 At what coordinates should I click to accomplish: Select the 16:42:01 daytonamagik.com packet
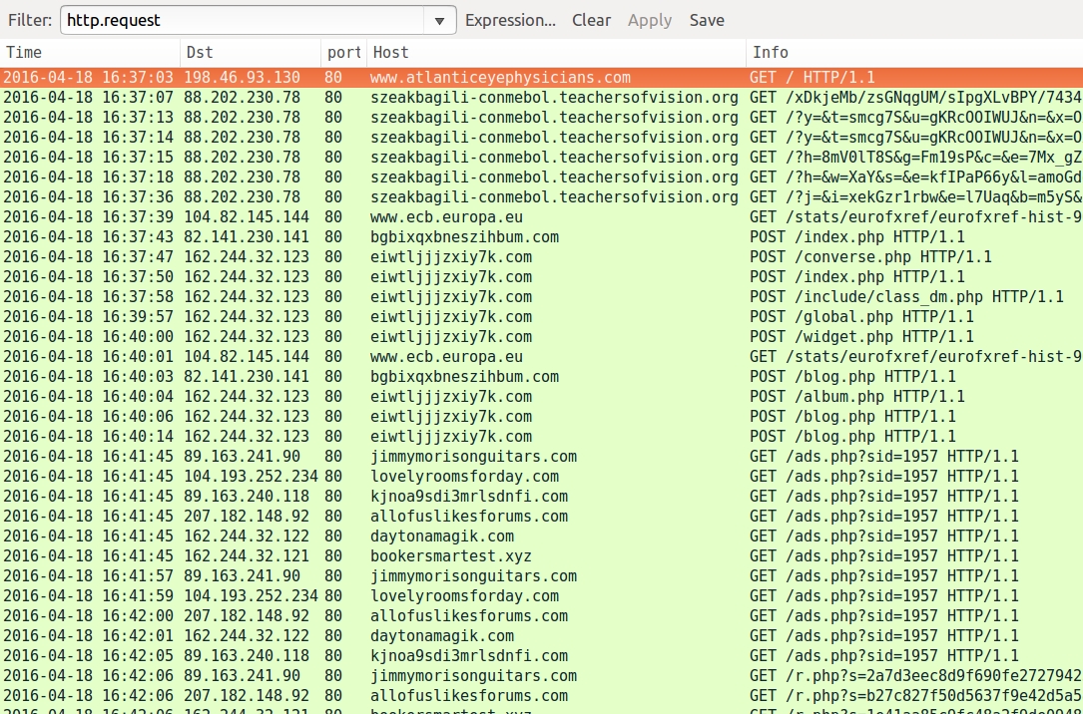[442, 636]
